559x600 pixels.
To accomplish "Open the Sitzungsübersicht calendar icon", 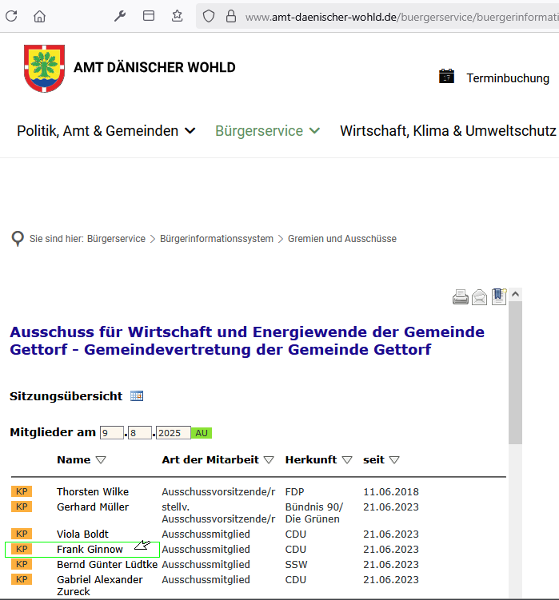I will [x=137, y=395].
